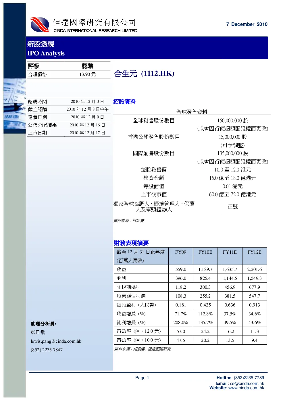Click the FY12E P/E cell 9.4
This screenshot has height=403, width=285.
[x=255, y=340]
